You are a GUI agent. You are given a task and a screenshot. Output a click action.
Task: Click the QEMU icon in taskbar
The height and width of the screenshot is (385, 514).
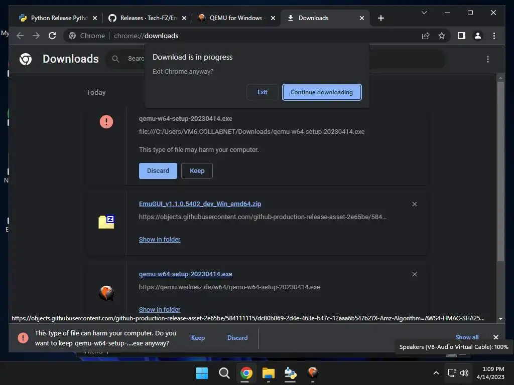pos(313,373)
